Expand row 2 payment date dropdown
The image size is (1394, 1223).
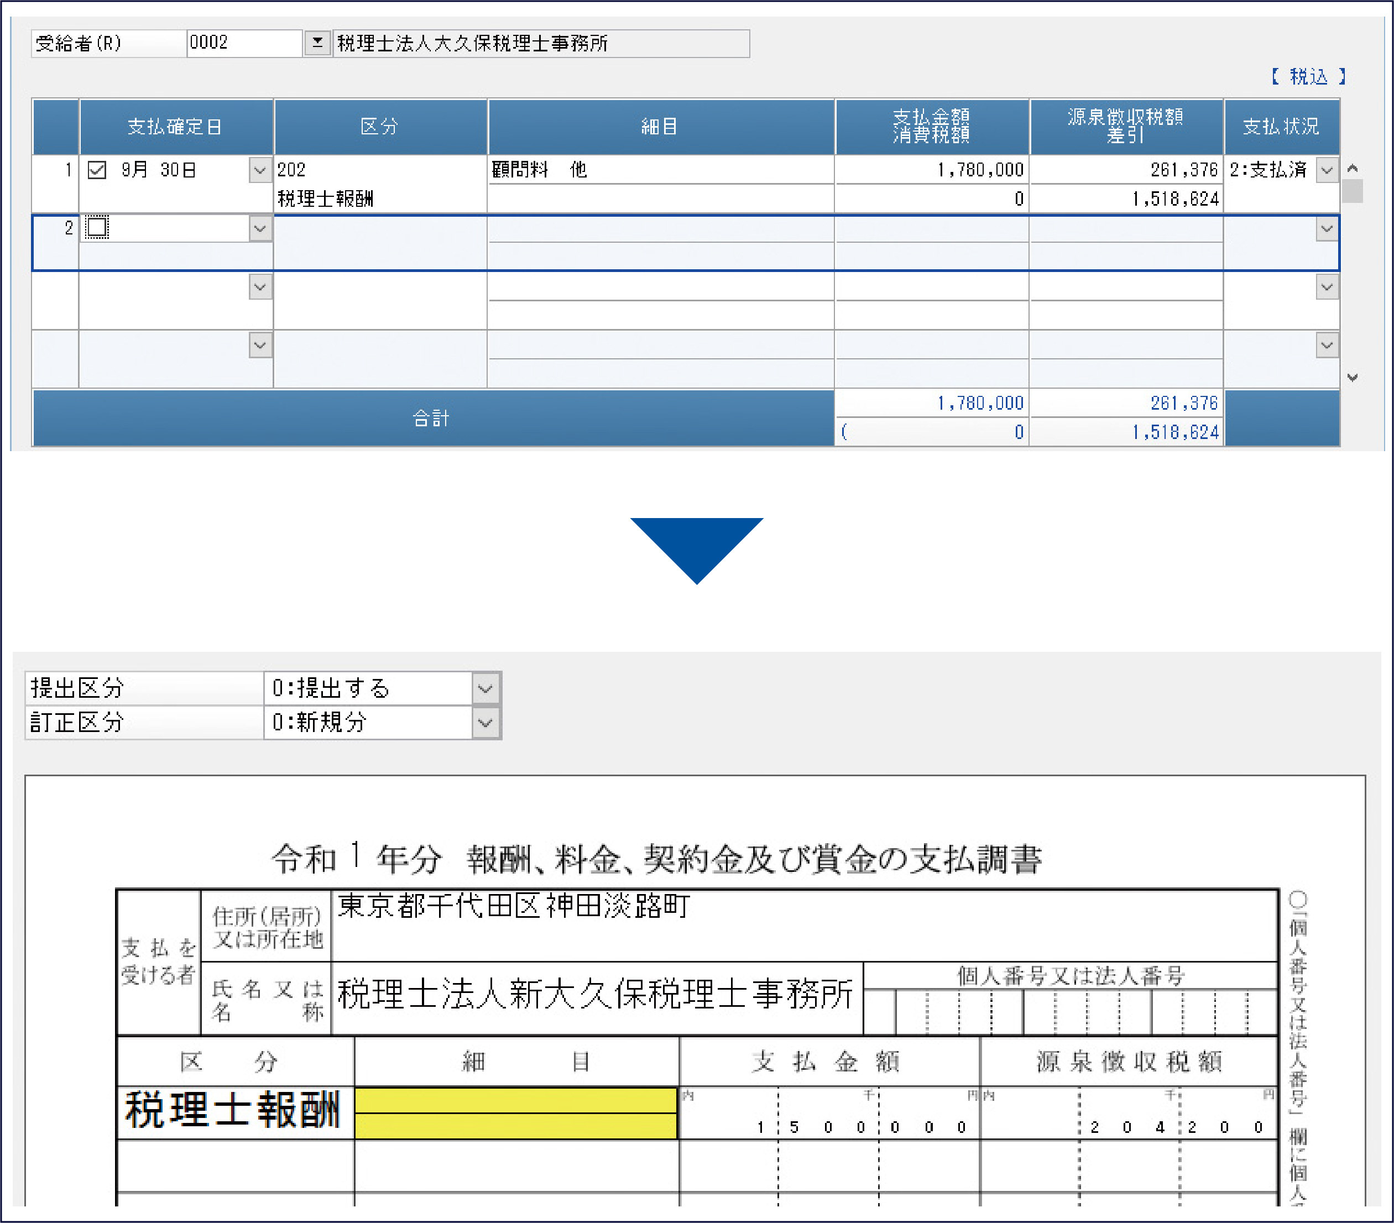click(259, 228)
